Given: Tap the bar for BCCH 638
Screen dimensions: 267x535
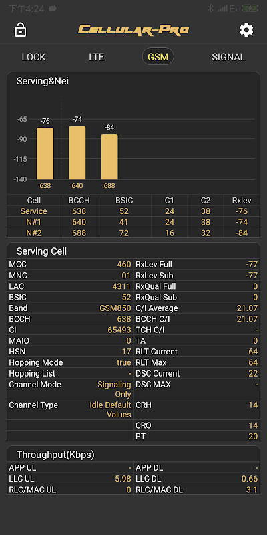Looking at the screenshot, I should 45,154.
